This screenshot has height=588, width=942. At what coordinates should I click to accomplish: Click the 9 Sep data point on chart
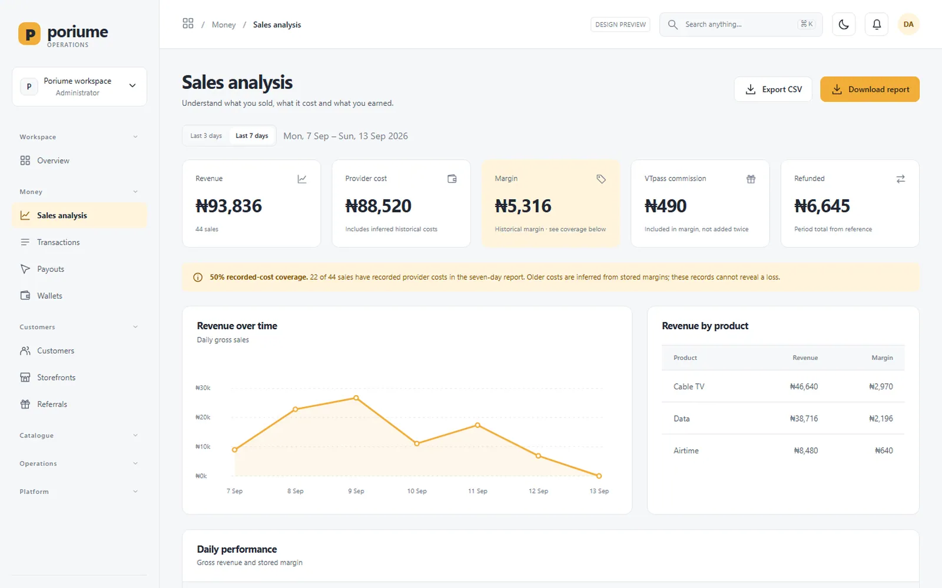[356, 398]
